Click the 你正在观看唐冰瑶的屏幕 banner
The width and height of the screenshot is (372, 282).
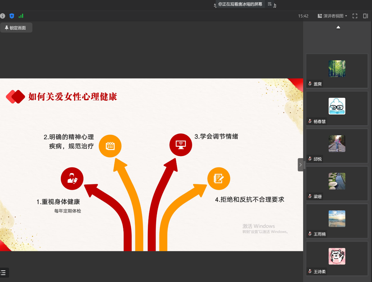[240, 4]
